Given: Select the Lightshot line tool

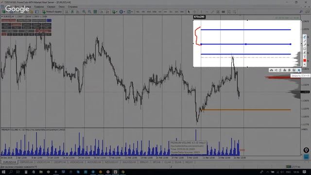Looking at the screenshot, I should pyautogui.click(x=305, y=41).
